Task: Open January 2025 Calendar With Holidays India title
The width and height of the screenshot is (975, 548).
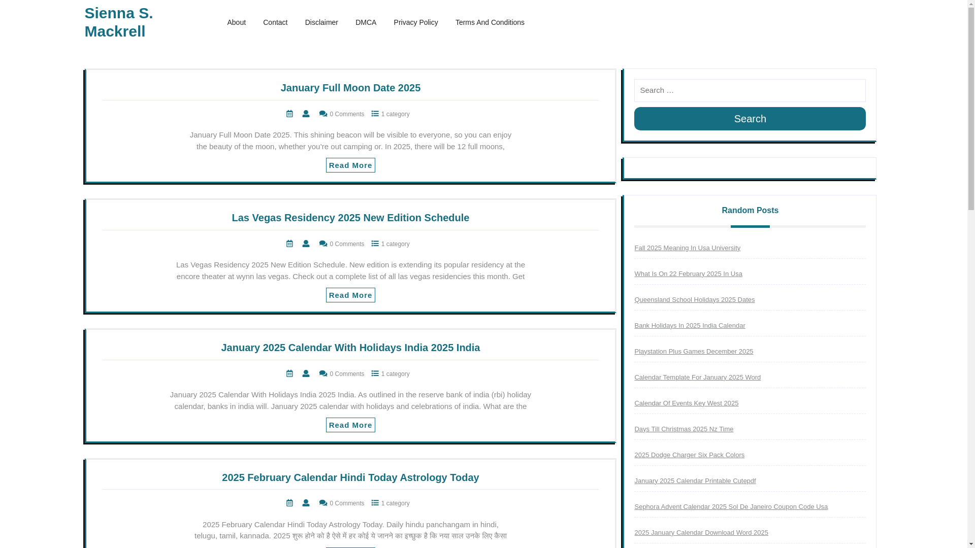Action: pyautogui.click(x=350, y=348)
